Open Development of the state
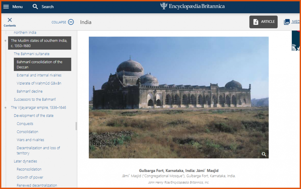 tap(34, 116)
